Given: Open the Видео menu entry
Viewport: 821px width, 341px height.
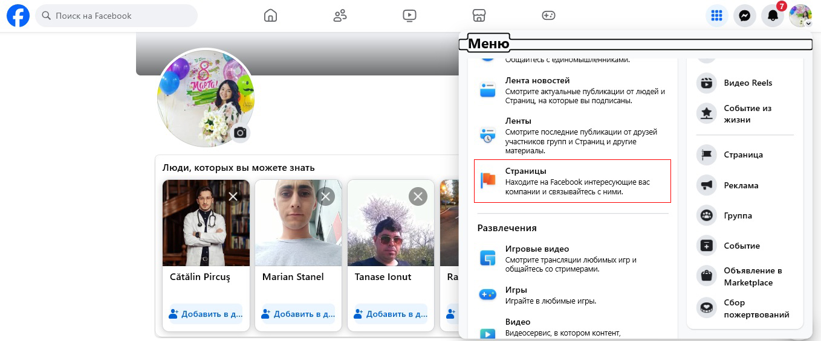Looking at the screenshot, I should pyautogui.click(x=573, y=328).
